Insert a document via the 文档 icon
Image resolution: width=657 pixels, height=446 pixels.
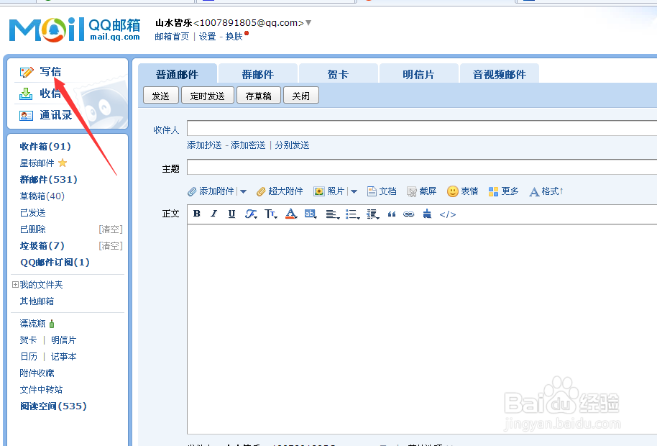pos(381,191)
